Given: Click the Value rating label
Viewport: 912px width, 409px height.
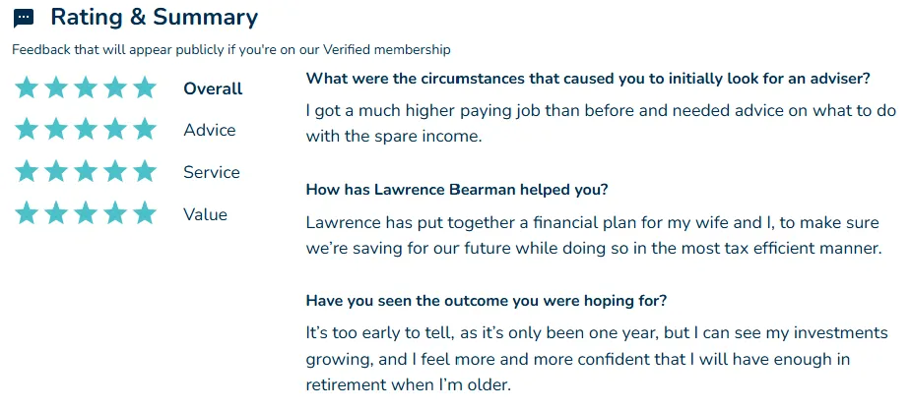Looking at the screenshot, I should [x=205, y=214].
